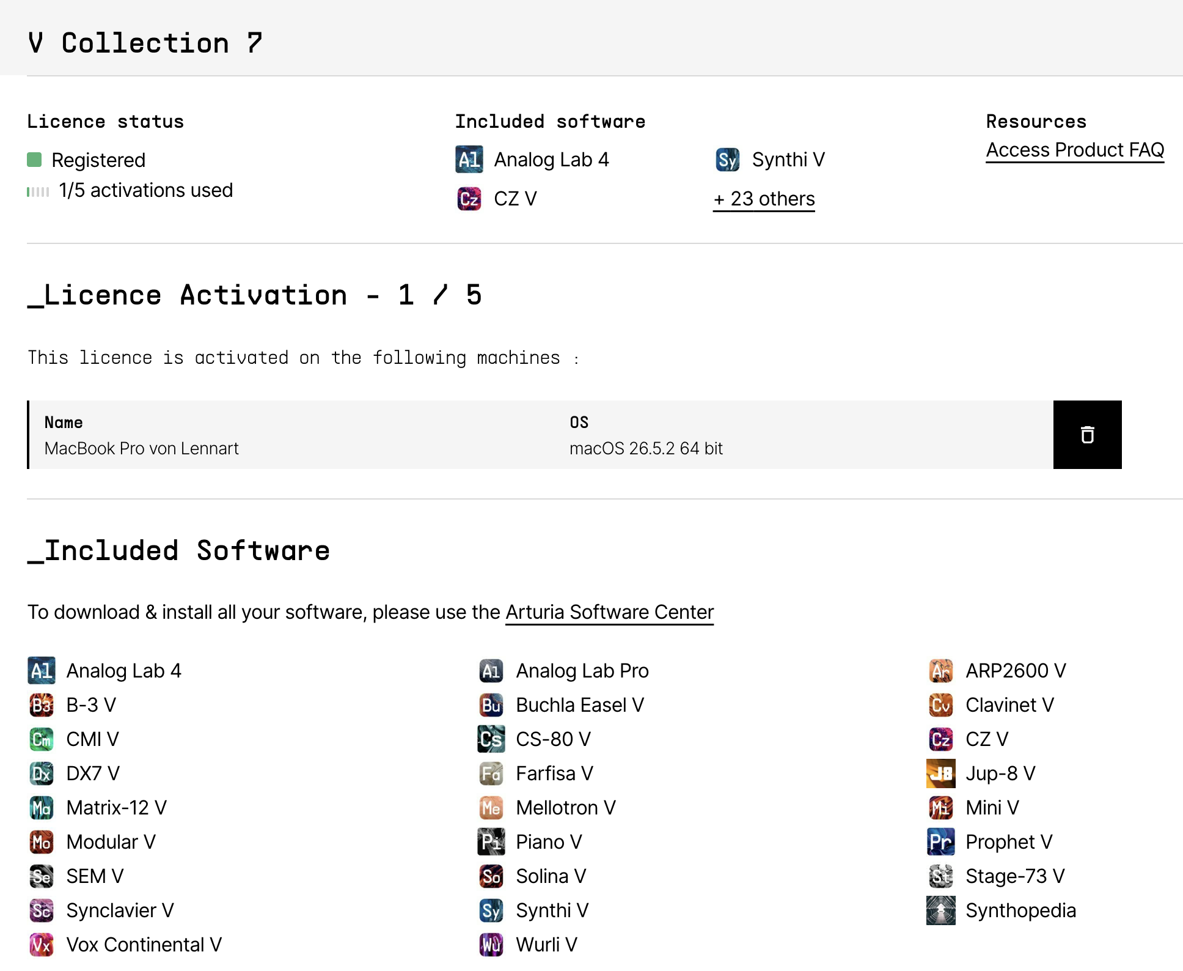Click the Buchla Easel V icon
The height and width of the screenshot is (971, 1183).
pos(491,705)
